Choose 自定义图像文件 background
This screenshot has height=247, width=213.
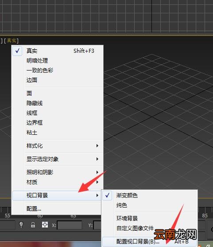click(x=150, y=228)
